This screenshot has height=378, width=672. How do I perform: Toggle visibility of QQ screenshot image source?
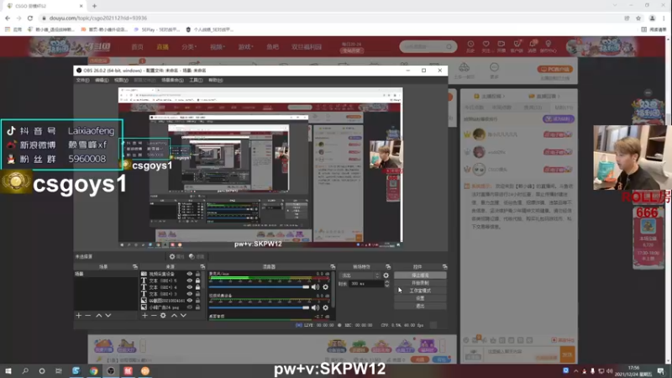(190, 301)
